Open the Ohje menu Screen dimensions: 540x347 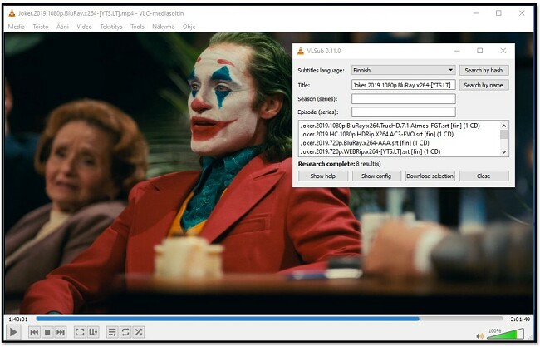coord(189,27)
